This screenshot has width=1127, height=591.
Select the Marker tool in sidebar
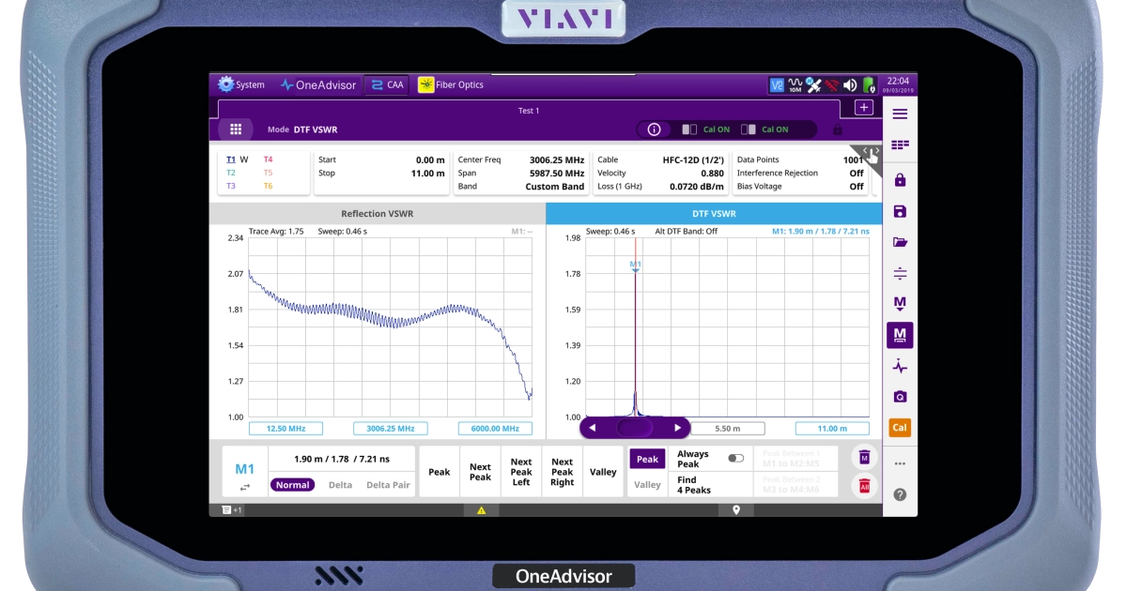tap(899, 334)
